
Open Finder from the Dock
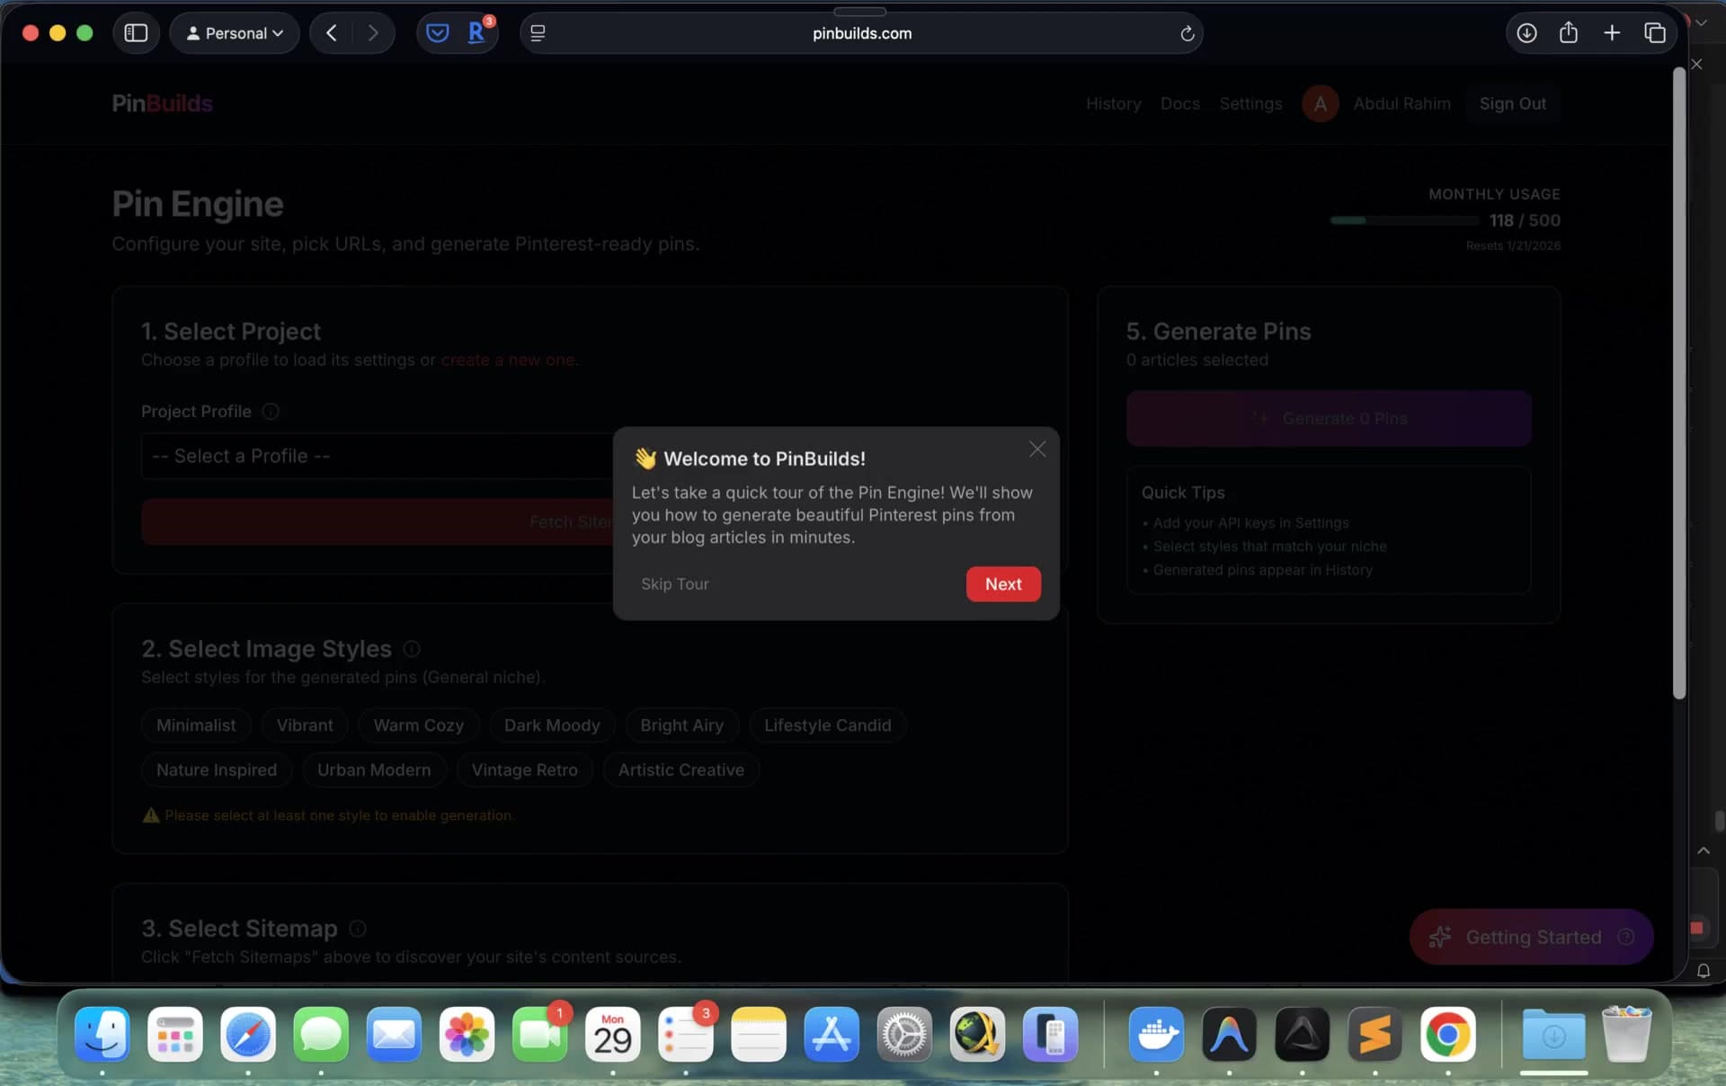tap(102, 1034)
